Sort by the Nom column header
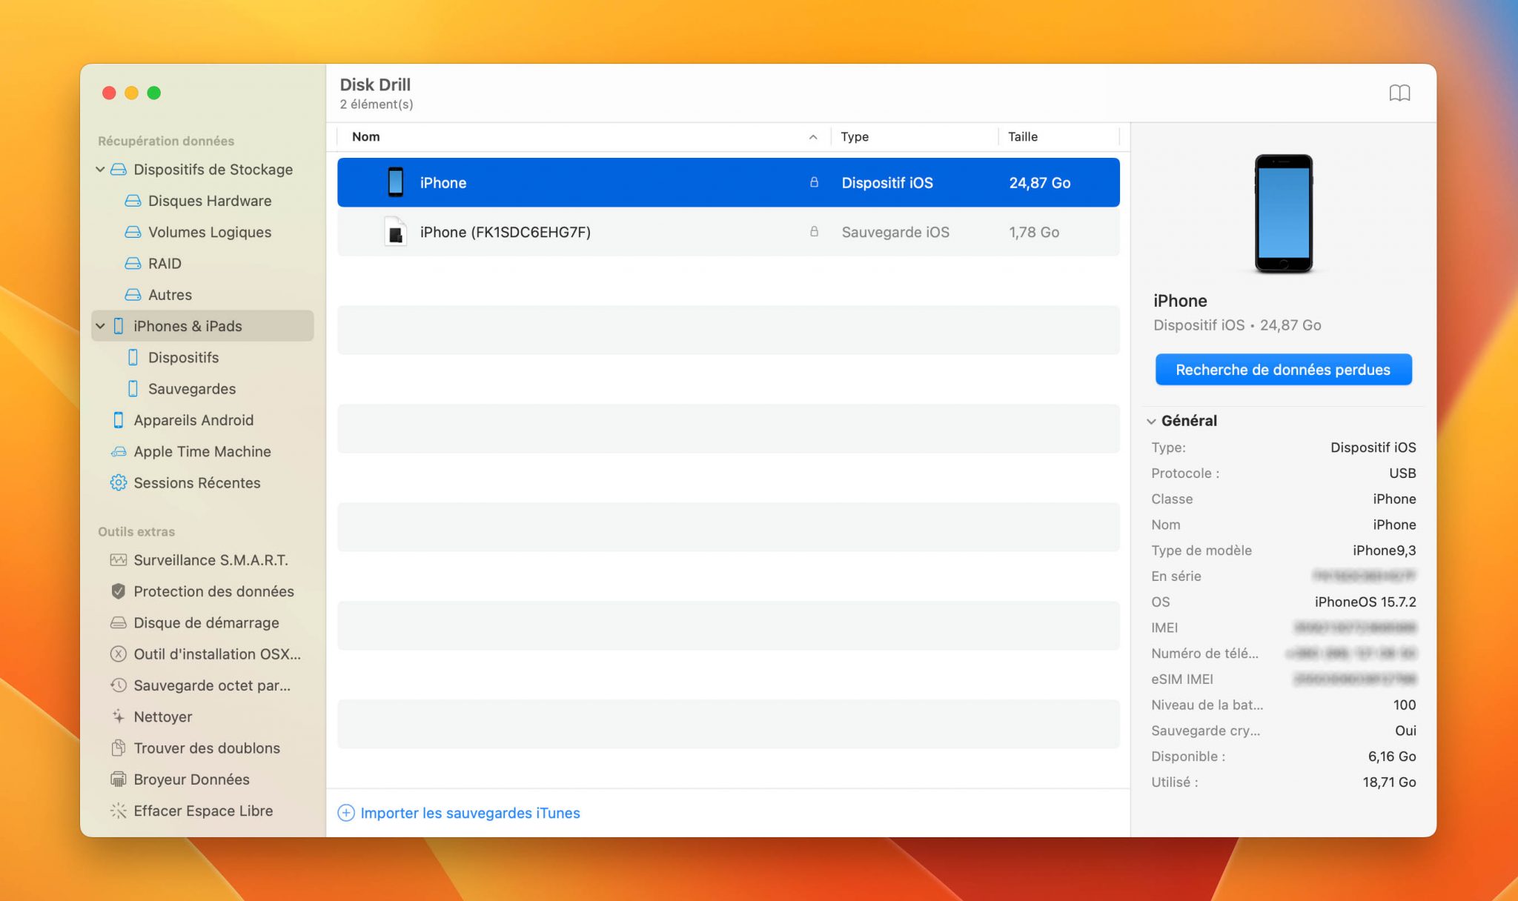Screen dimensions: 1518x901 point(365,137)
